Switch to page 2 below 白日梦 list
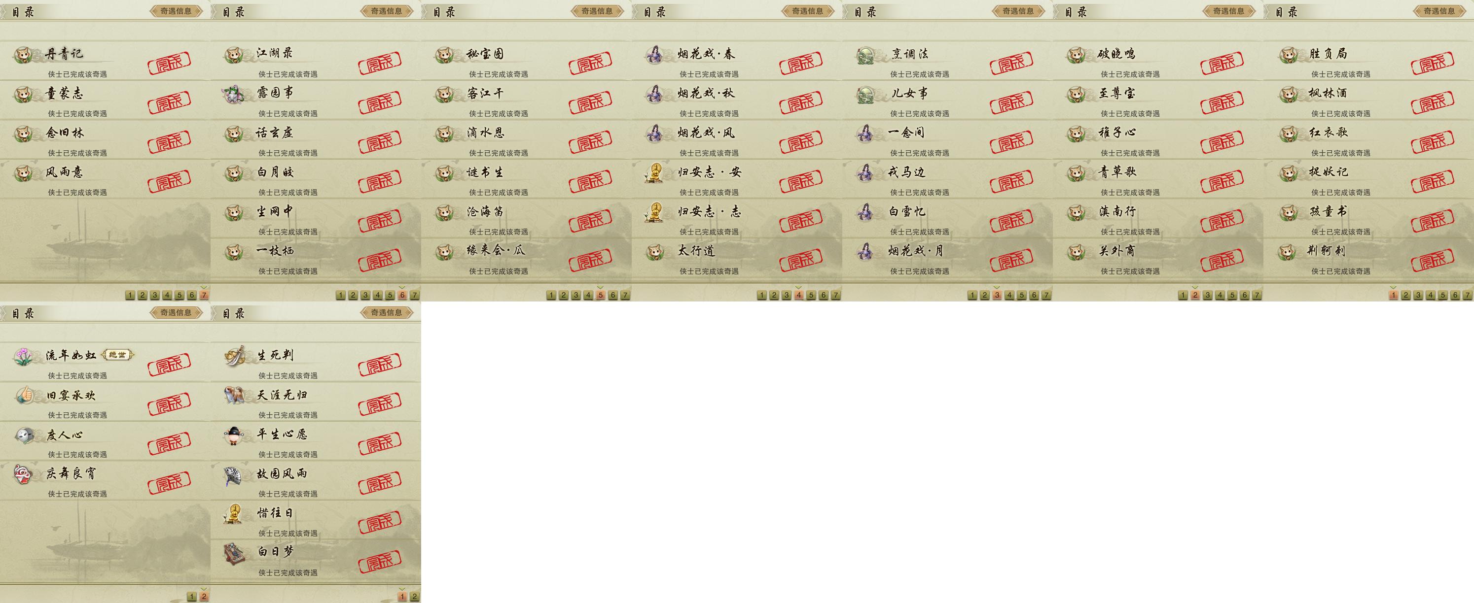 pyautogui.click(x=414, y=597)
